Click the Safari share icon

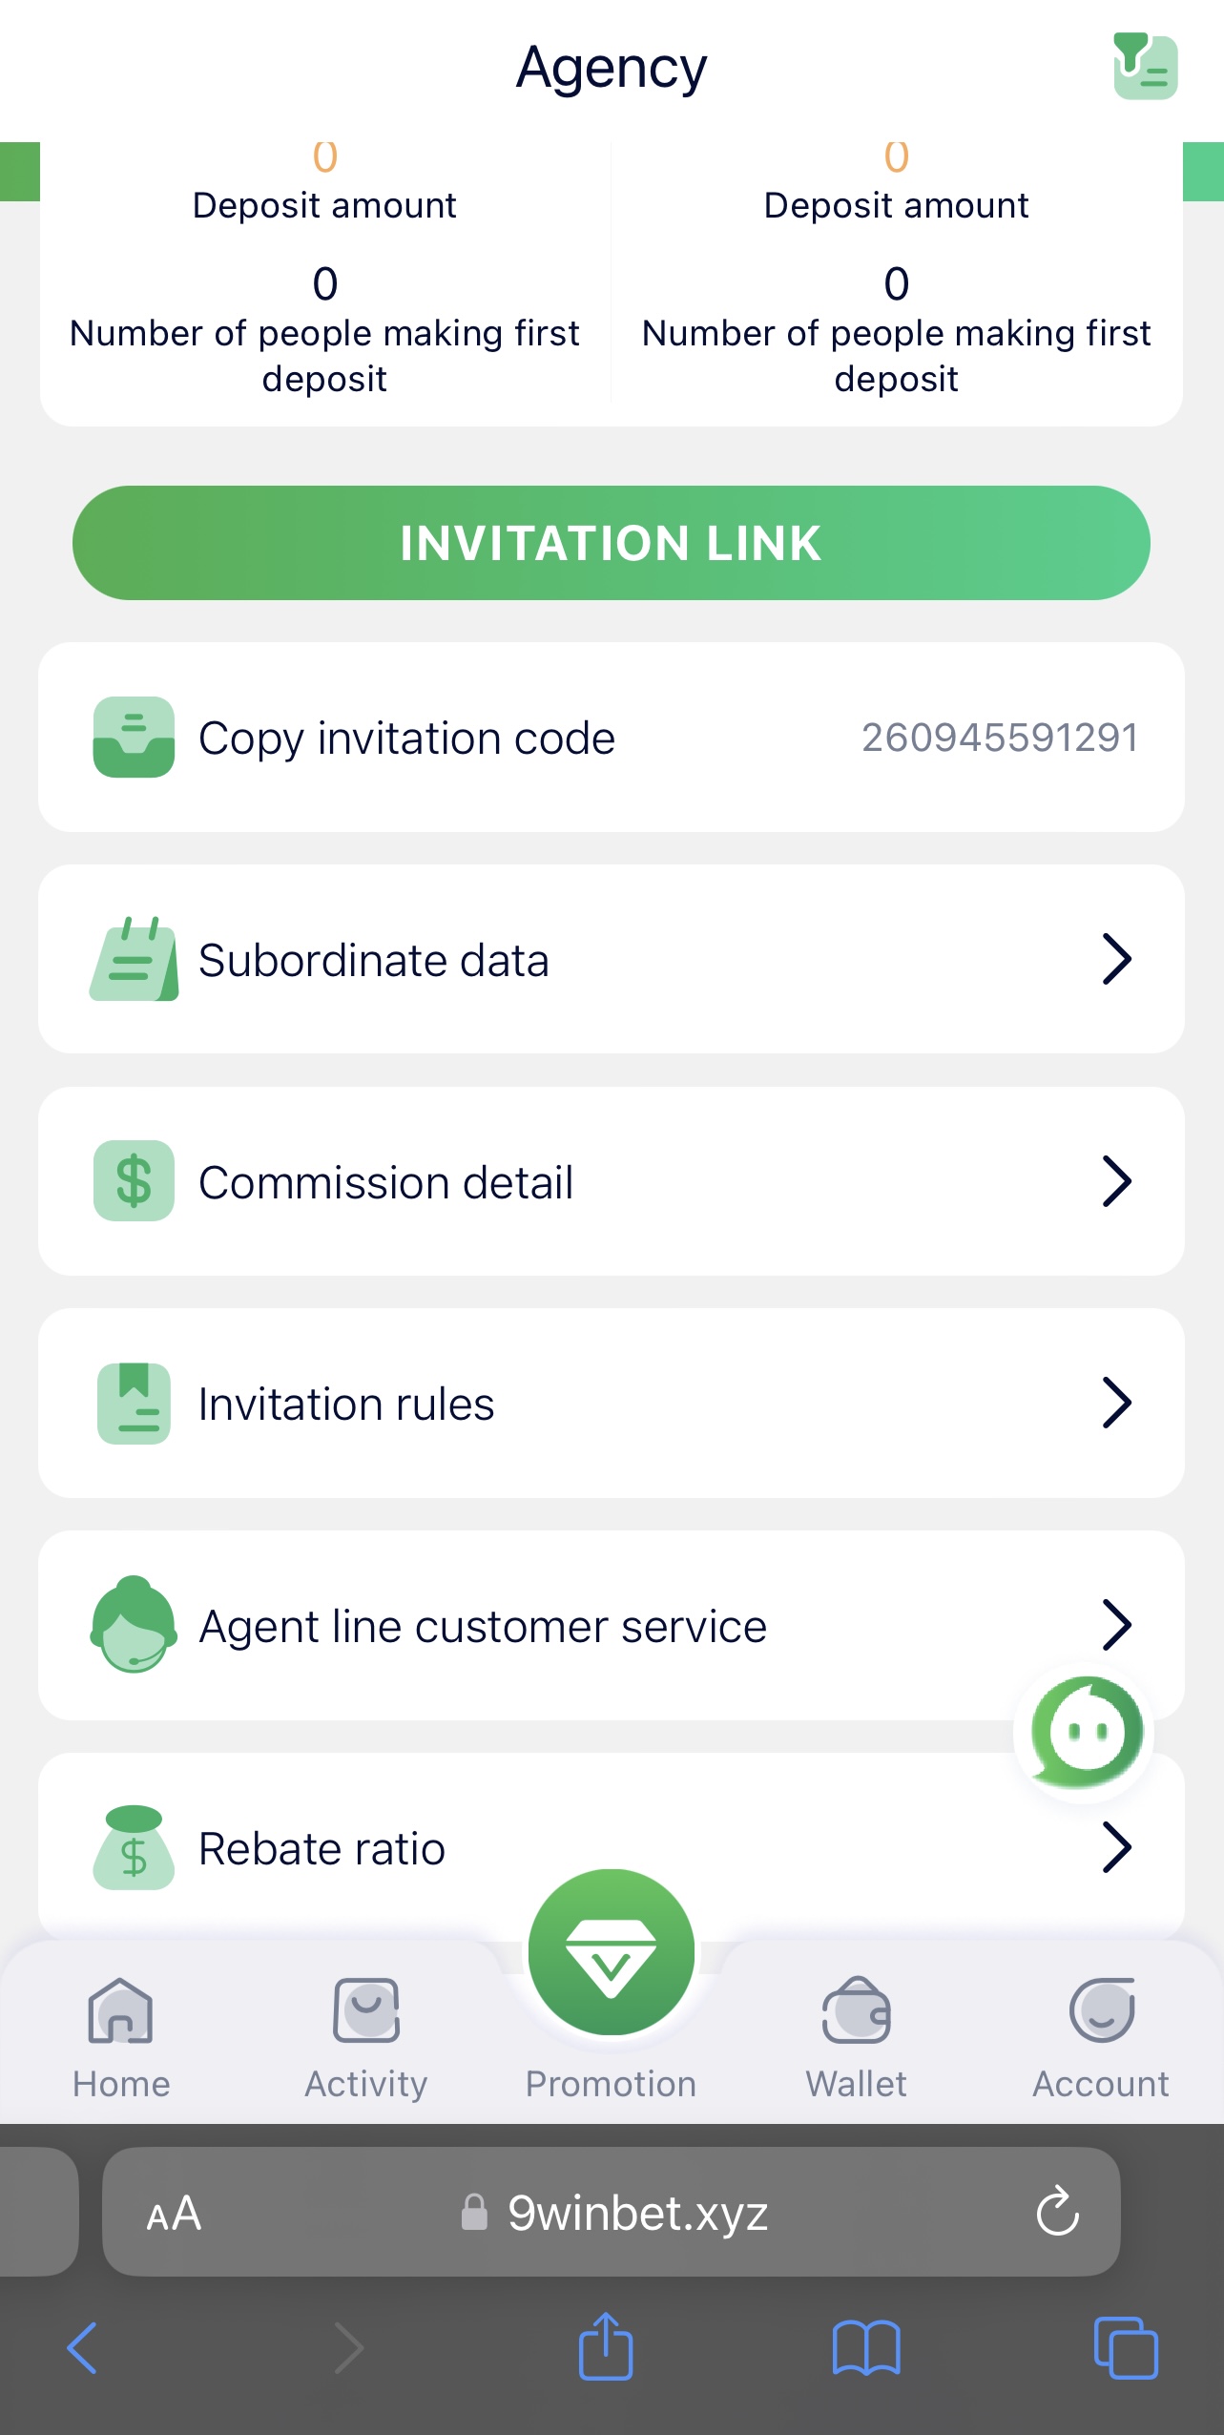tap(606, 2347)
